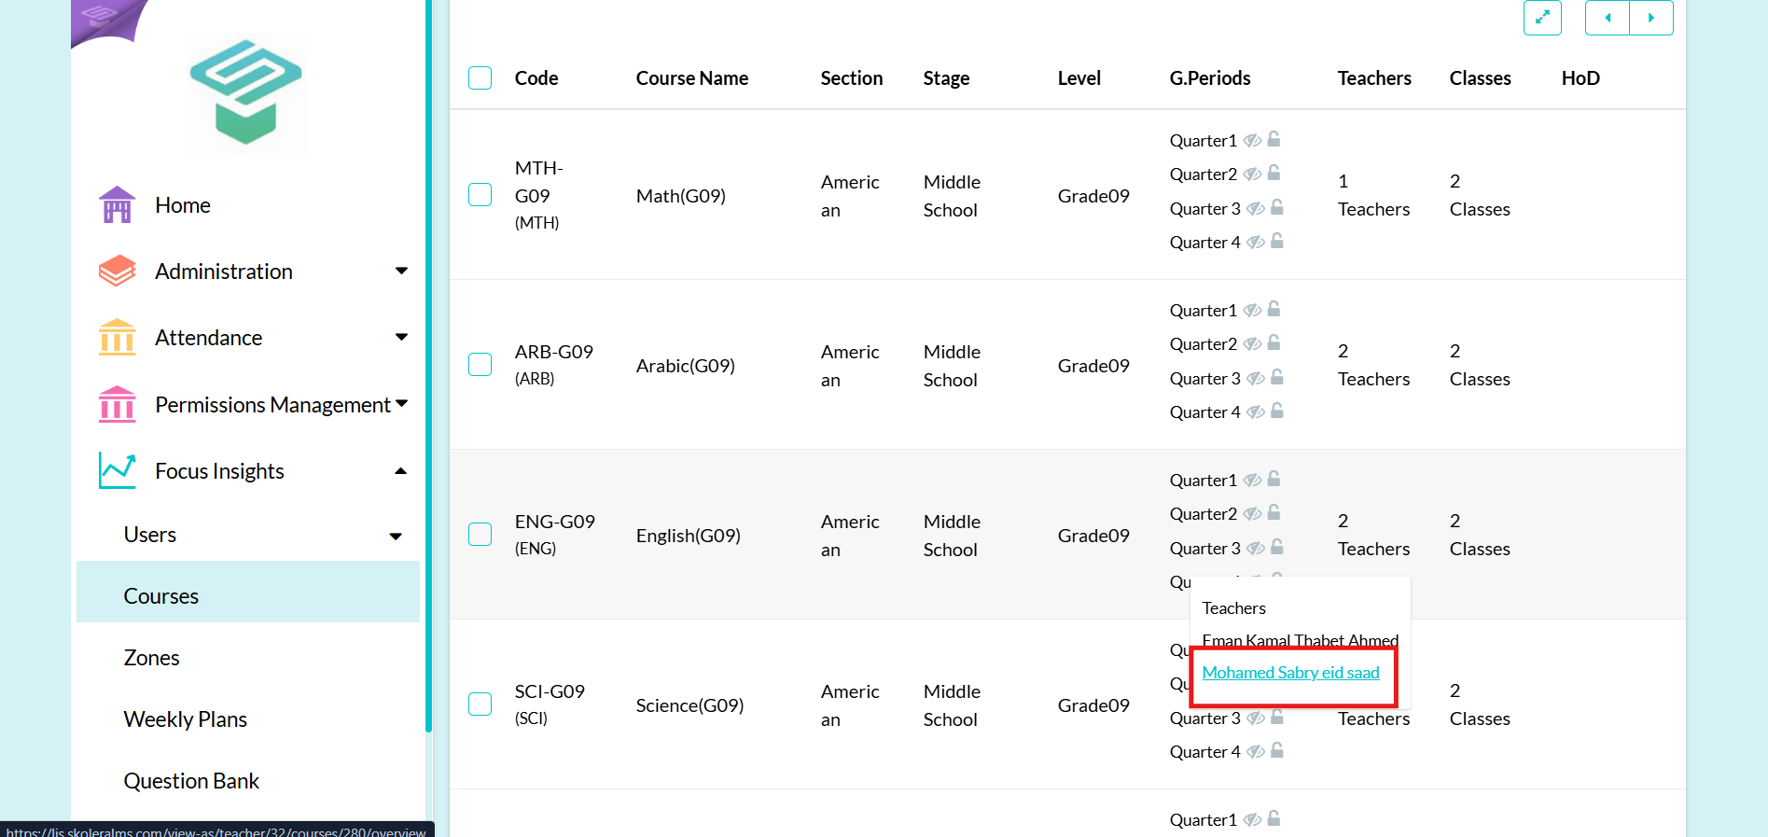
Task: Open the Question Bank menu item
Action: coord(191,781)
